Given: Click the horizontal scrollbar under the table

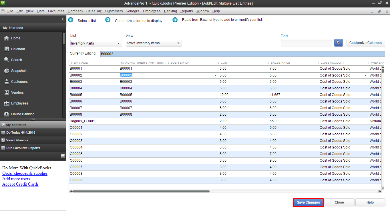Looking at the screenshot, I should pos(141,191).
